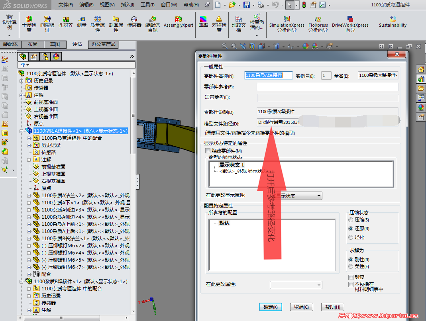426x321 pixels.
Task: Check 隐藏零部件 checkbox
Action: pyautogui.click(x=208, y=151)
